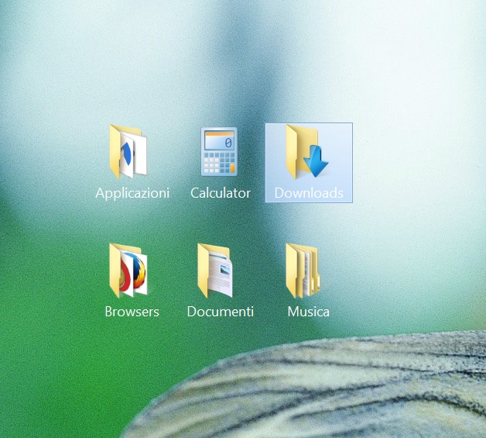Click the 'Browsers' label text
This screenshot has height=438, width=486.
(x=132, y=312)
